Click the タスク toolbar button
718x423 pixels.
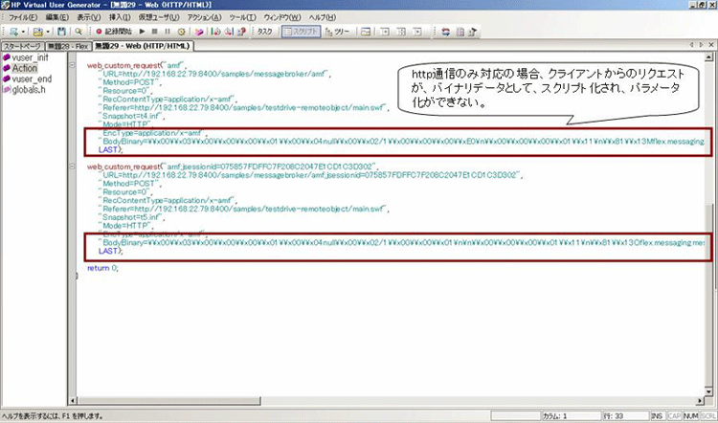[x=264, y=32]
